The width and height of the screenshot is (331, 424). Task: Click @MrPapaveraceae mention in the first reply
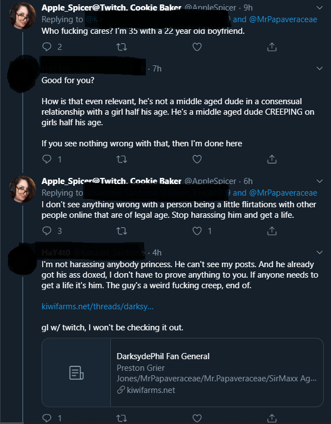click(283, 19)
